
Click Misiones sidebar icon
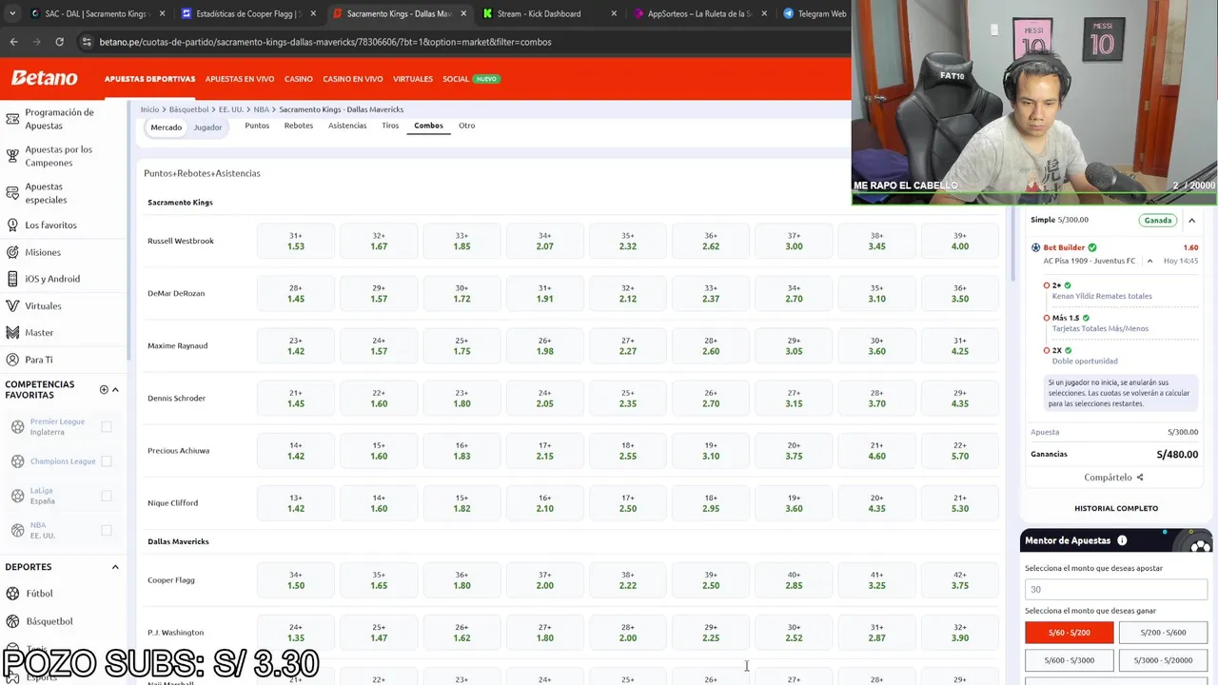(12, 252)
